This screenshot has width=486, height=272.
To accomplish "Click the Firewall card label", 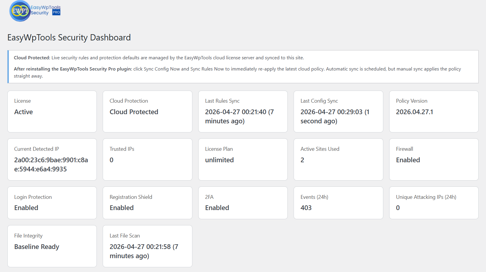I will pyautogui.click(x=405, y=149).
